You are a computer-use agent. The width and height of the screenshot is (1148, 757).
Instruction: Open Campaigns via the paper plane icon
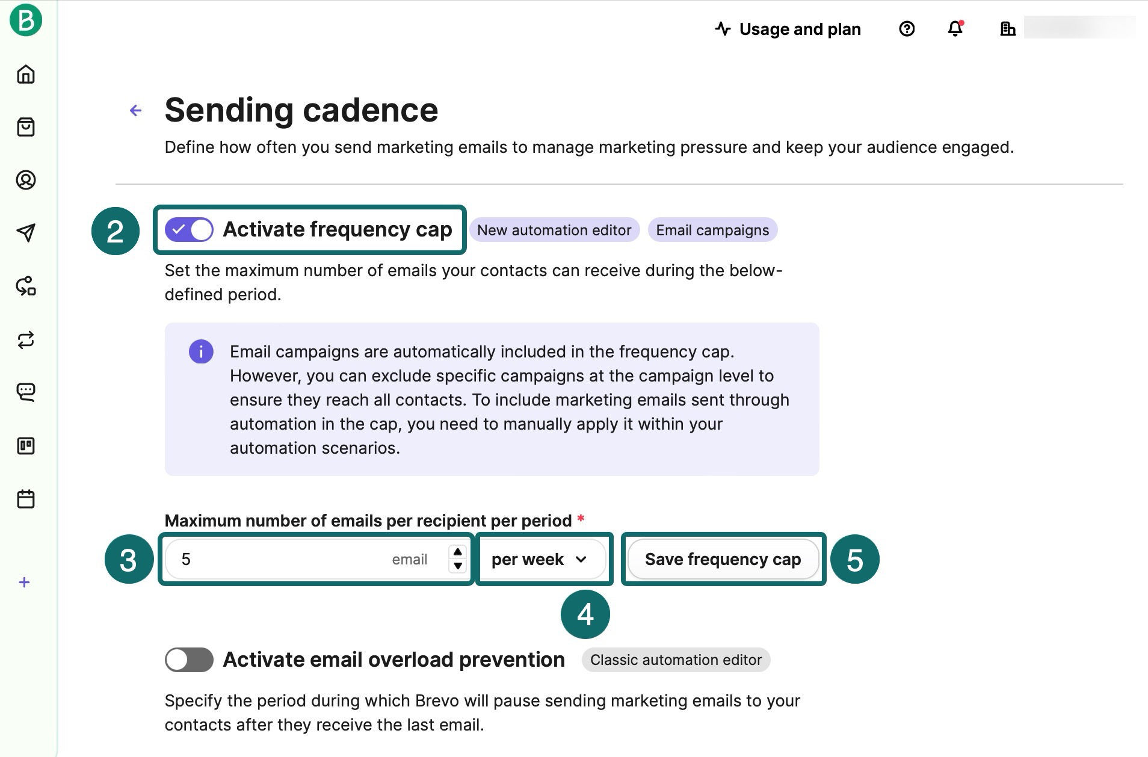pyautogui.click(x=26, y=233)
